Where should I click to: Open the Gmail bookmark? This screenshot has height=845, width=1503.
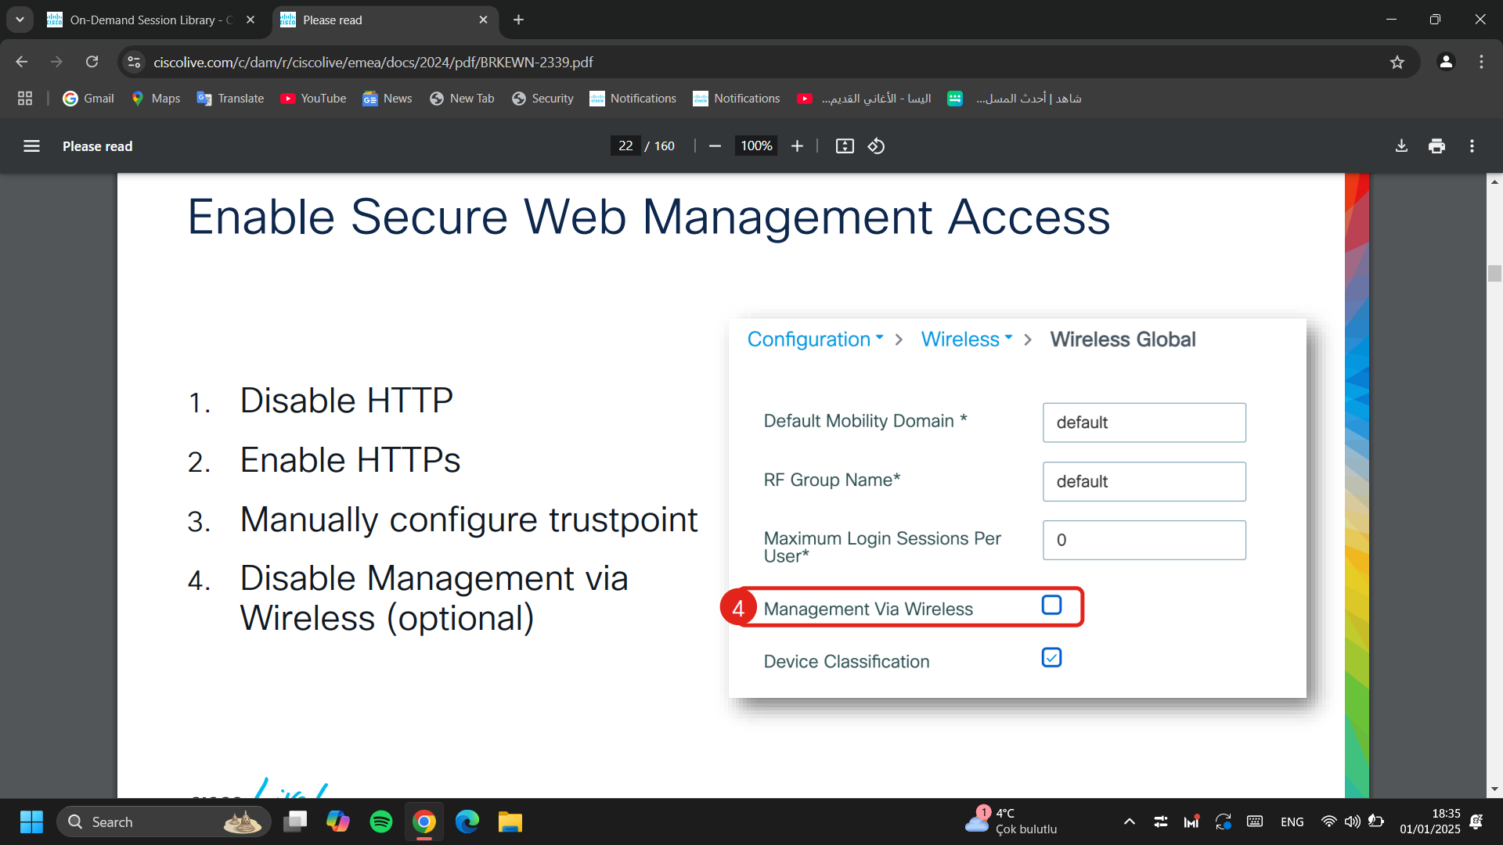pyautogui.click(x=88, y=99)
